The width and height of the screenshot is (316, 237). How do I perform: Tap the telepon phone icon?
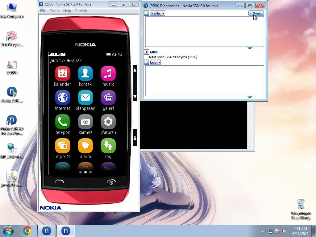pyautogui.click(x=62, y=122)
